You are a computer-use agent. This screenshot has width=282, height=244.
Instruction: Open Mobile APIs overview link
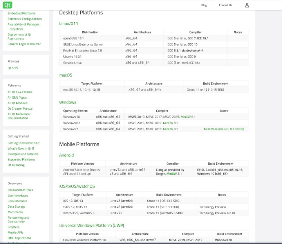click(x=15, y=233)
